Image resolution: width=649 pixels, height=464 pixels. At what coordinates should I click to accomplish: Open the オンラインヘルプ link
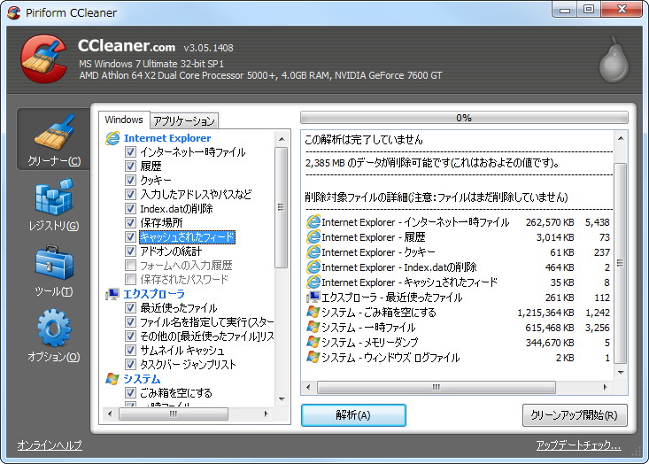click(50, 445)
